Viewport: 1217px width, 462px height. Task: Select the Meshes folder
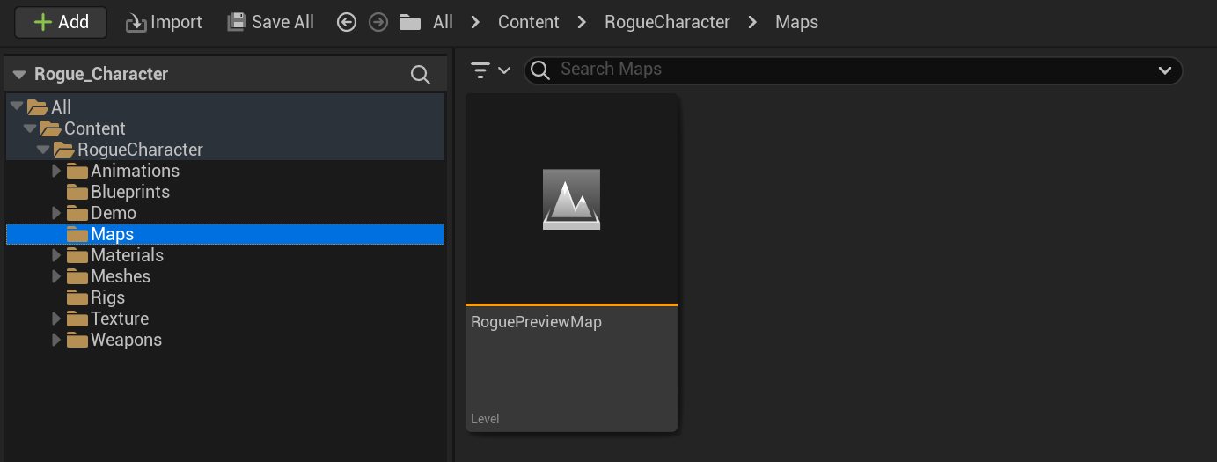[x=225, y=275]
